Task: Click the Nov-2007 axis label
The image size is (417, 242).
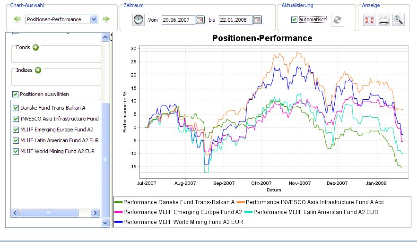Action: point(300,183)
